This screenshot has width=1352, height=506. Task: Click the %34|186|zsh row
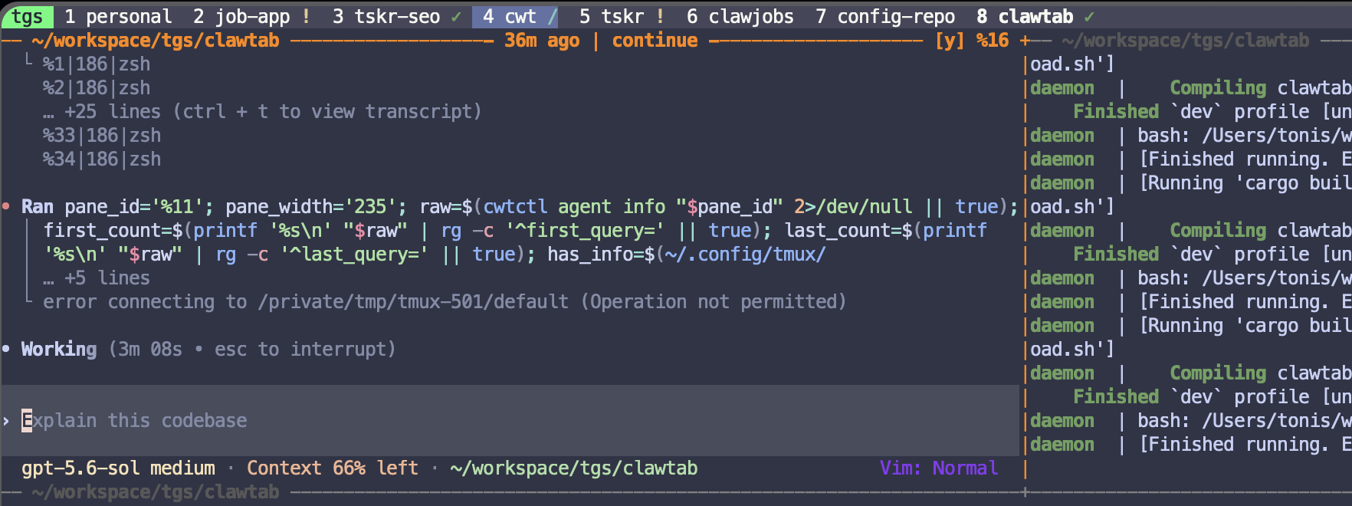102,159
